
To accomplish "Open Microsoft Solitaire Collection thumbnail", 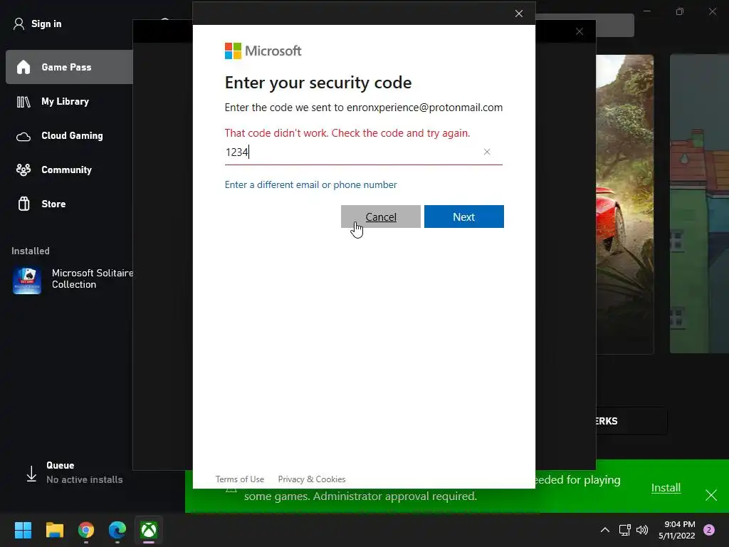I will (27, 281).
